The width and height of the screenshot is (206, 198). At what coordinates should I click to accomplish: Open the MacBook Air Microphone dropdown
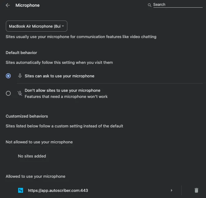(37, 26)
